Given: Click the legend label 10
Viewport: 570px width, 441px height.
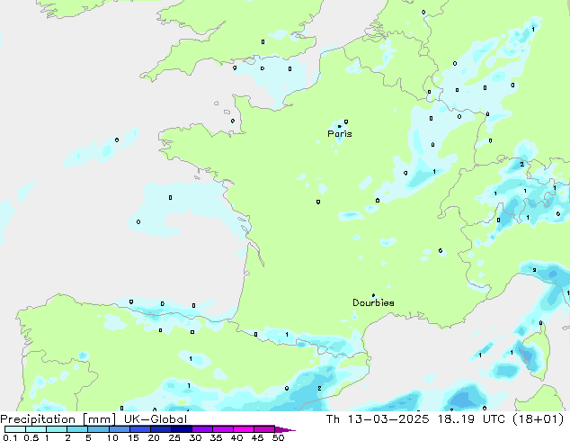Looking at the screenshot, I should tap(112, 437).
